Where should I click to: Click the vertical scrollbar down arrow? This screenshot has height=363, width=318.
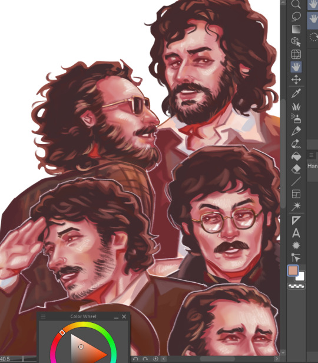coord(283,352)
